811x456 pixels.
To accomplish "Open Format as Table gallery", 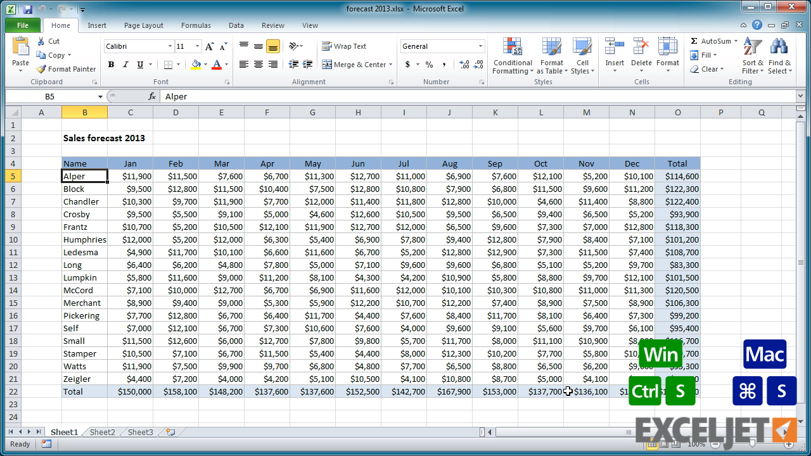I will coord(551,56).
